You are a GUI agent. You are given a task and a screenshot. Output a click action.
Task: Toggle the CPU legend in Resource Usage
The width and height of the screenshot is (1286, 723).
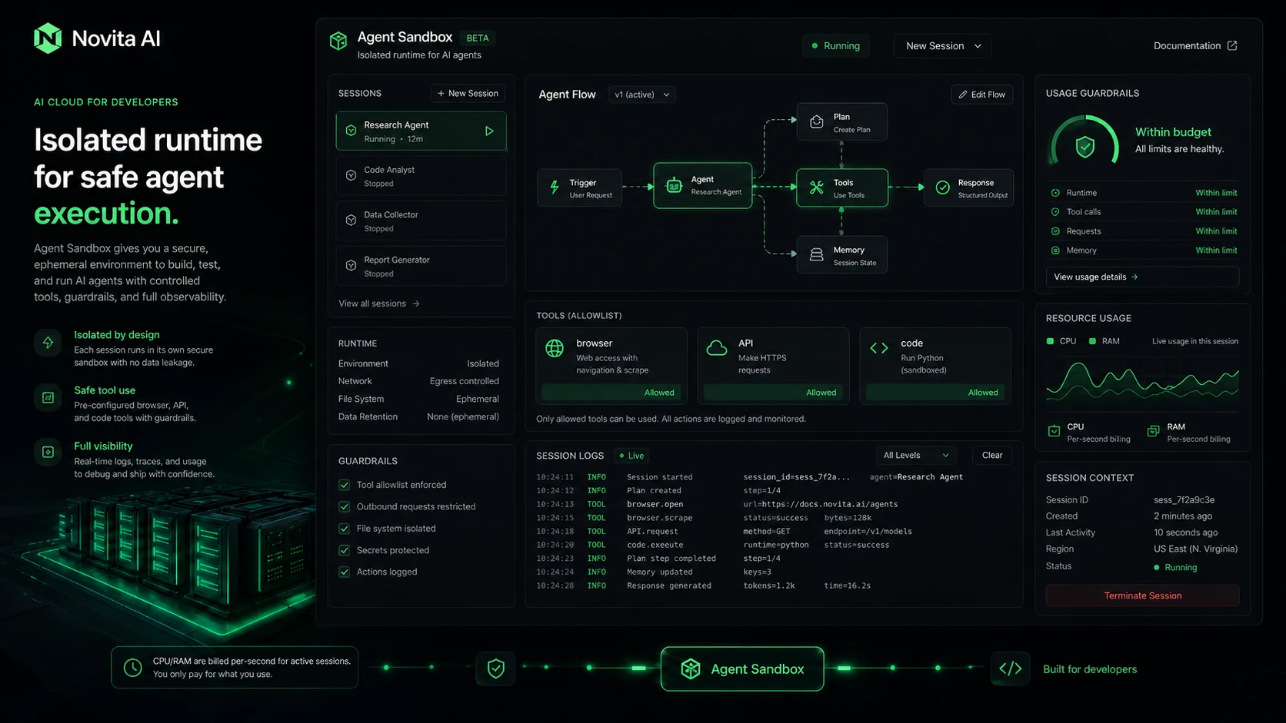click(x=1061, y=341)
